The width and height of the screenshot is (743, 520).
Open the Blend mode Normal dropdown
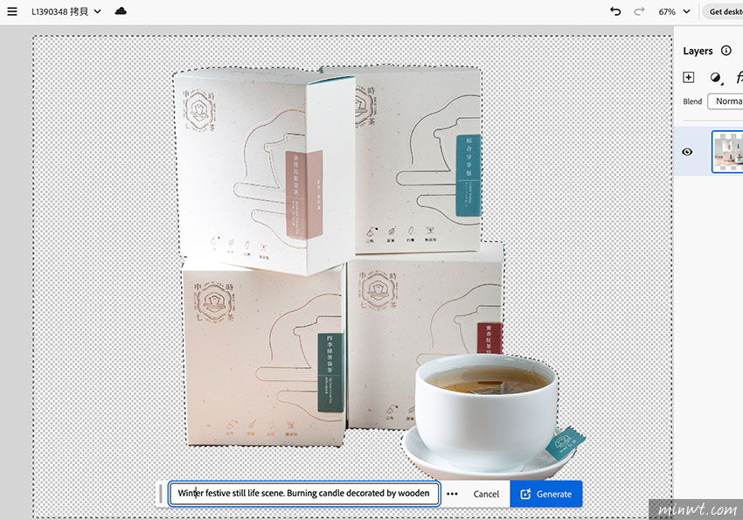(725, 101)
